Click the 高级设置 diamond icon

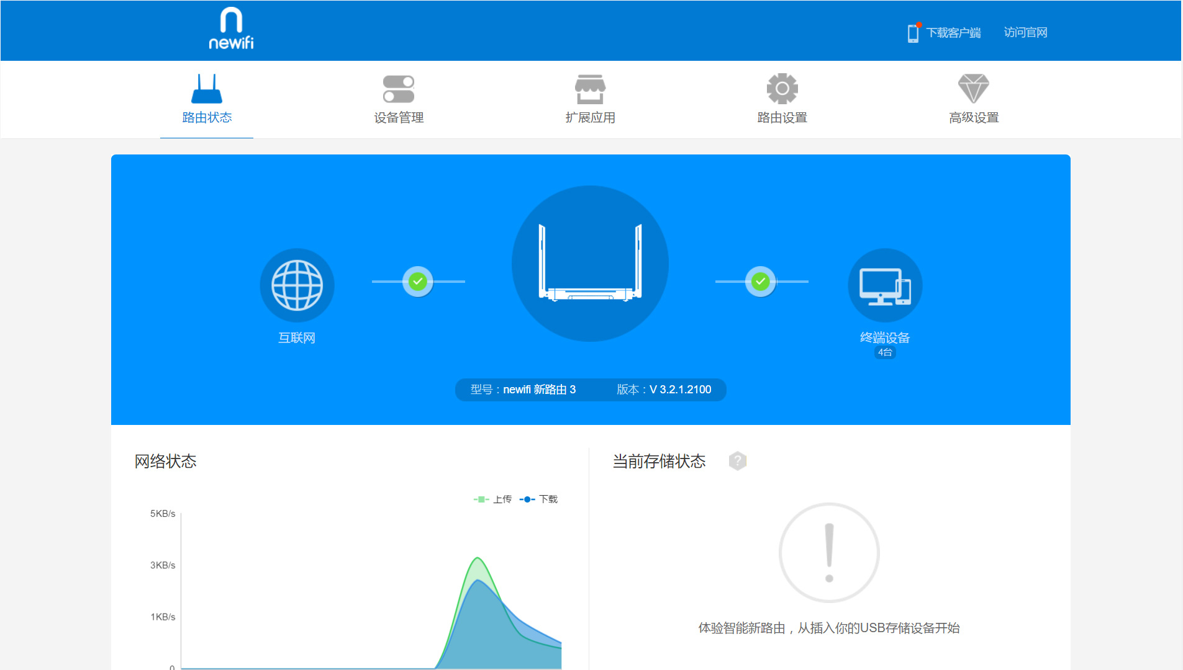click(974, 89)
